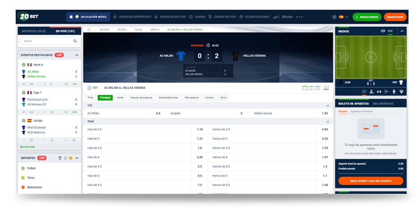Click Iniciar Sesion button

coord(367,17)
